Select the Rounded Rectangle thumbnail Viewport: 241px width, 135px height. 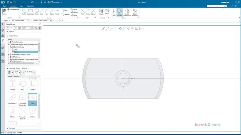[23, 100]
